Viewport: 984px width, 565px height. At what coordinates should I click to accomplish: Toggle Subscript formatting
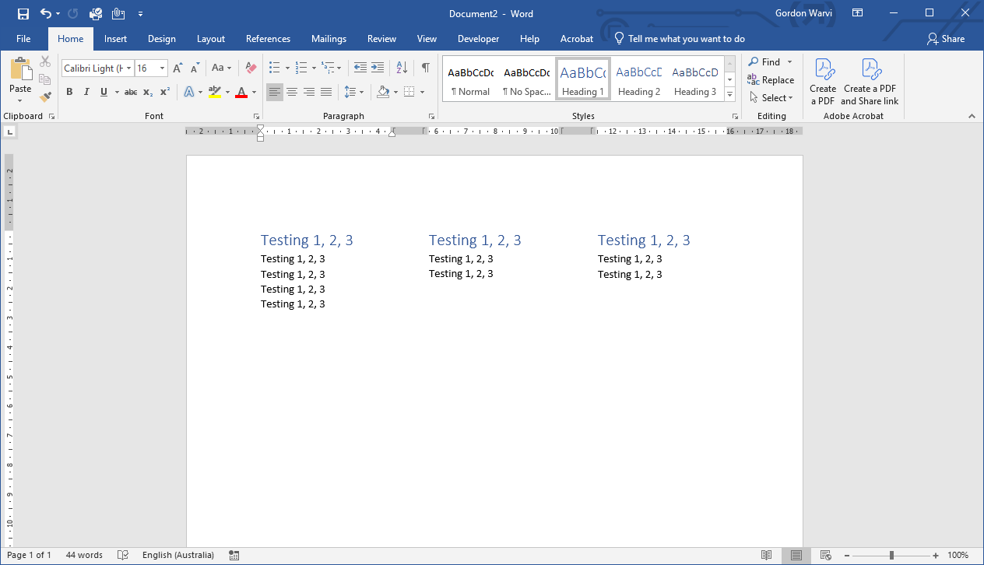pos(148,92)
